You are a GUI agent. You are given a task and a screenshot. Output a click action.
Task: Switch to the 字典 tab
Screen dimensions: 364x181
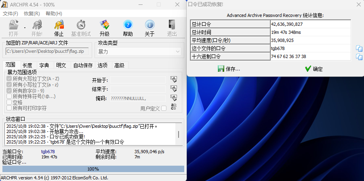click(44, 65)
